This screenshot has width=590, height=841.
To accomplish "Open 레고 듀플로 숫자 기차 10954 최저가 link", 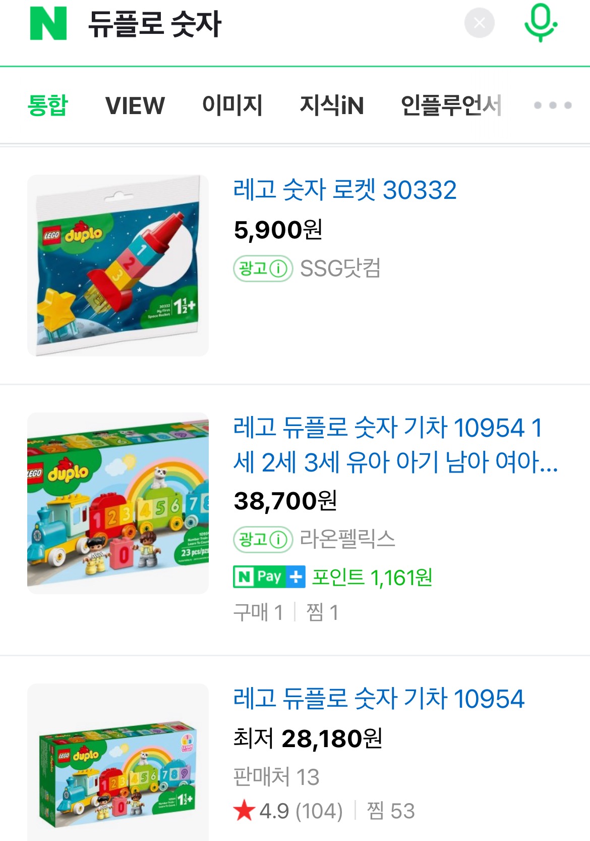I will (379, 699).
